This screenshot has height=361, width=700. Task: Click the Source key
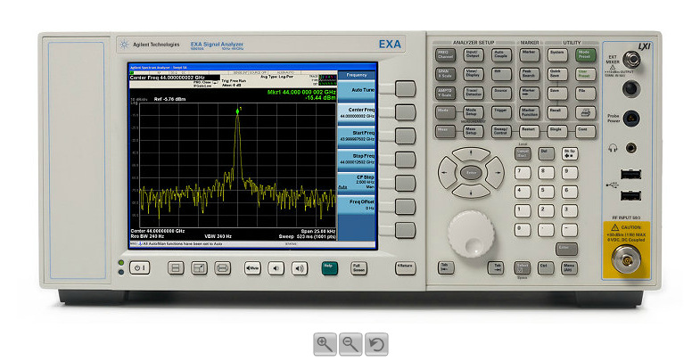pyautogui.click(x=501, y=93)
